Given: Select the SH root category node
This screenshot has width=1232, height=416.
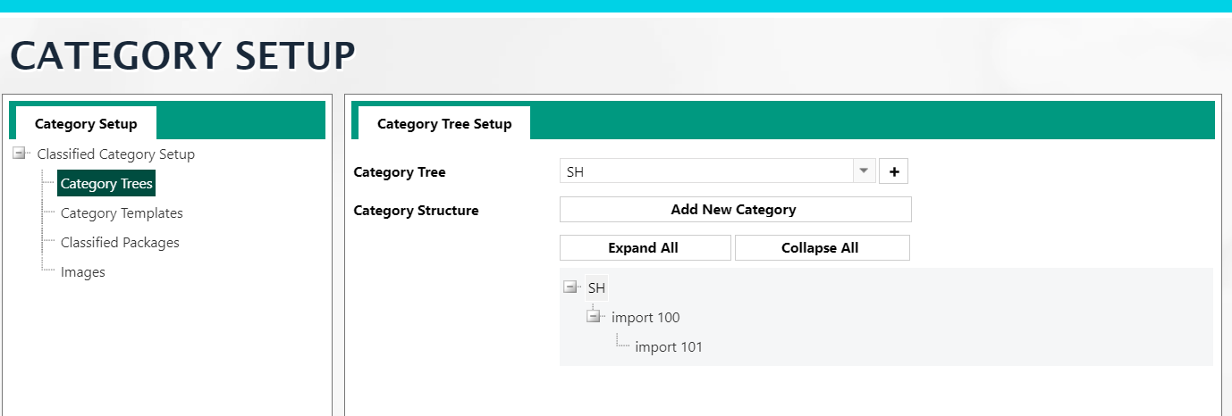Looking at the screenshot, I should coord(596,287).
